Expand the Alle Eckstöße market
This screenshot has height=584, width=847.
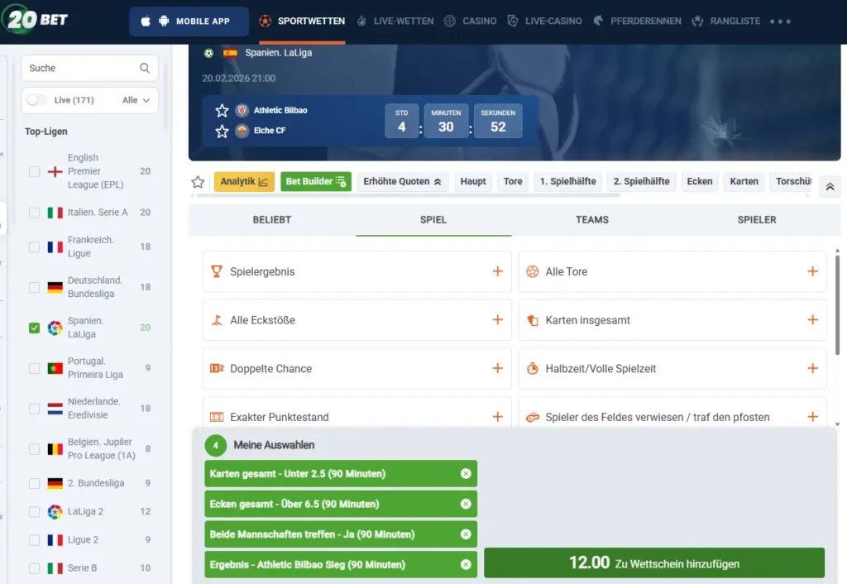pyautogui.click(x=497, y=320)
